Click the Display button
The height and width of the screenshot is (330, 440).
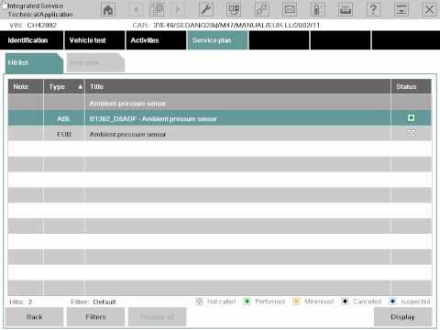(x=402, y=317)
